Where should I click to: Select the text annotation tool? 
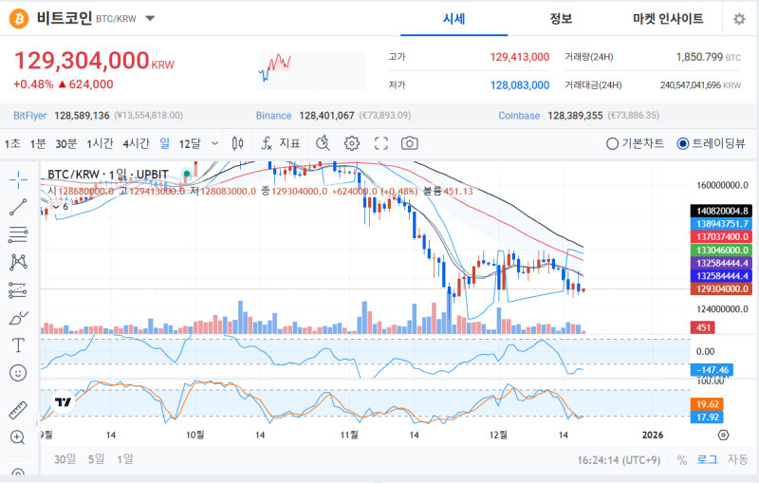point(18,344)
